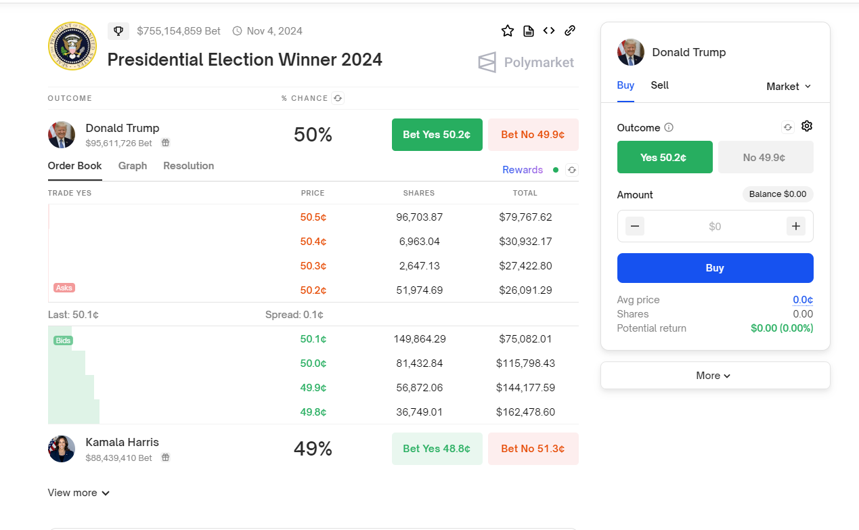859x530 pixels.
Task: Refresh the order book next to Rewards
Action: coord(572,170)
